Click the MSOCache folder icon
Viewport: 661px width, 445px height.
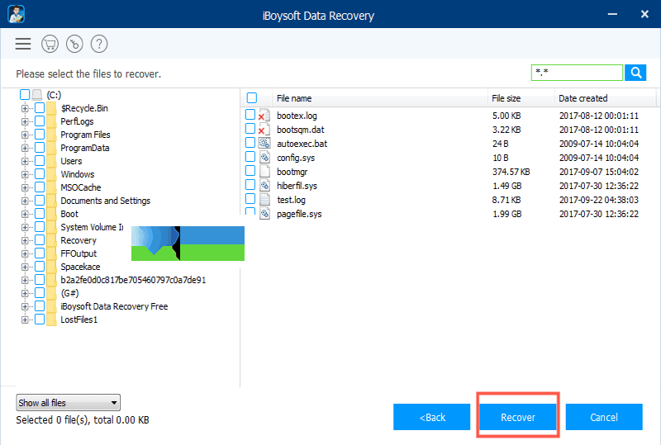coord(51,187)
